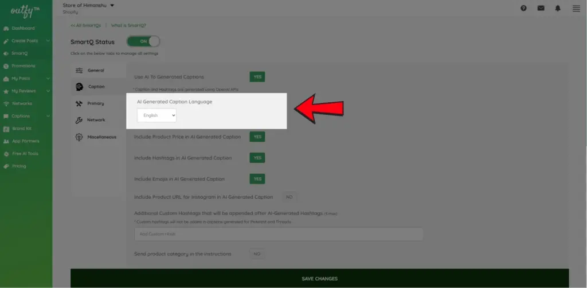Open the notifications bell icon
Viewport: 587px width, 288px height.
558,8
